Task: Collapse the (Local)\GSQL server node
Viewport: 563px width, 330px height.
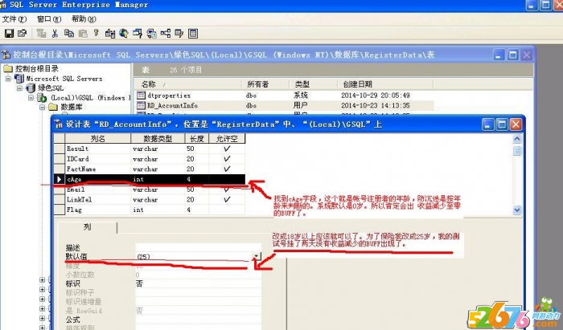Action: point(31,97)
